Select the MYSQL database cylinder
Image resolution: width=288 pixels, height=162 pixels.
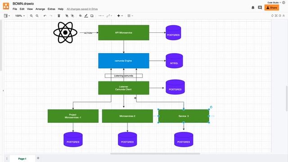click(x=174, y=61)
